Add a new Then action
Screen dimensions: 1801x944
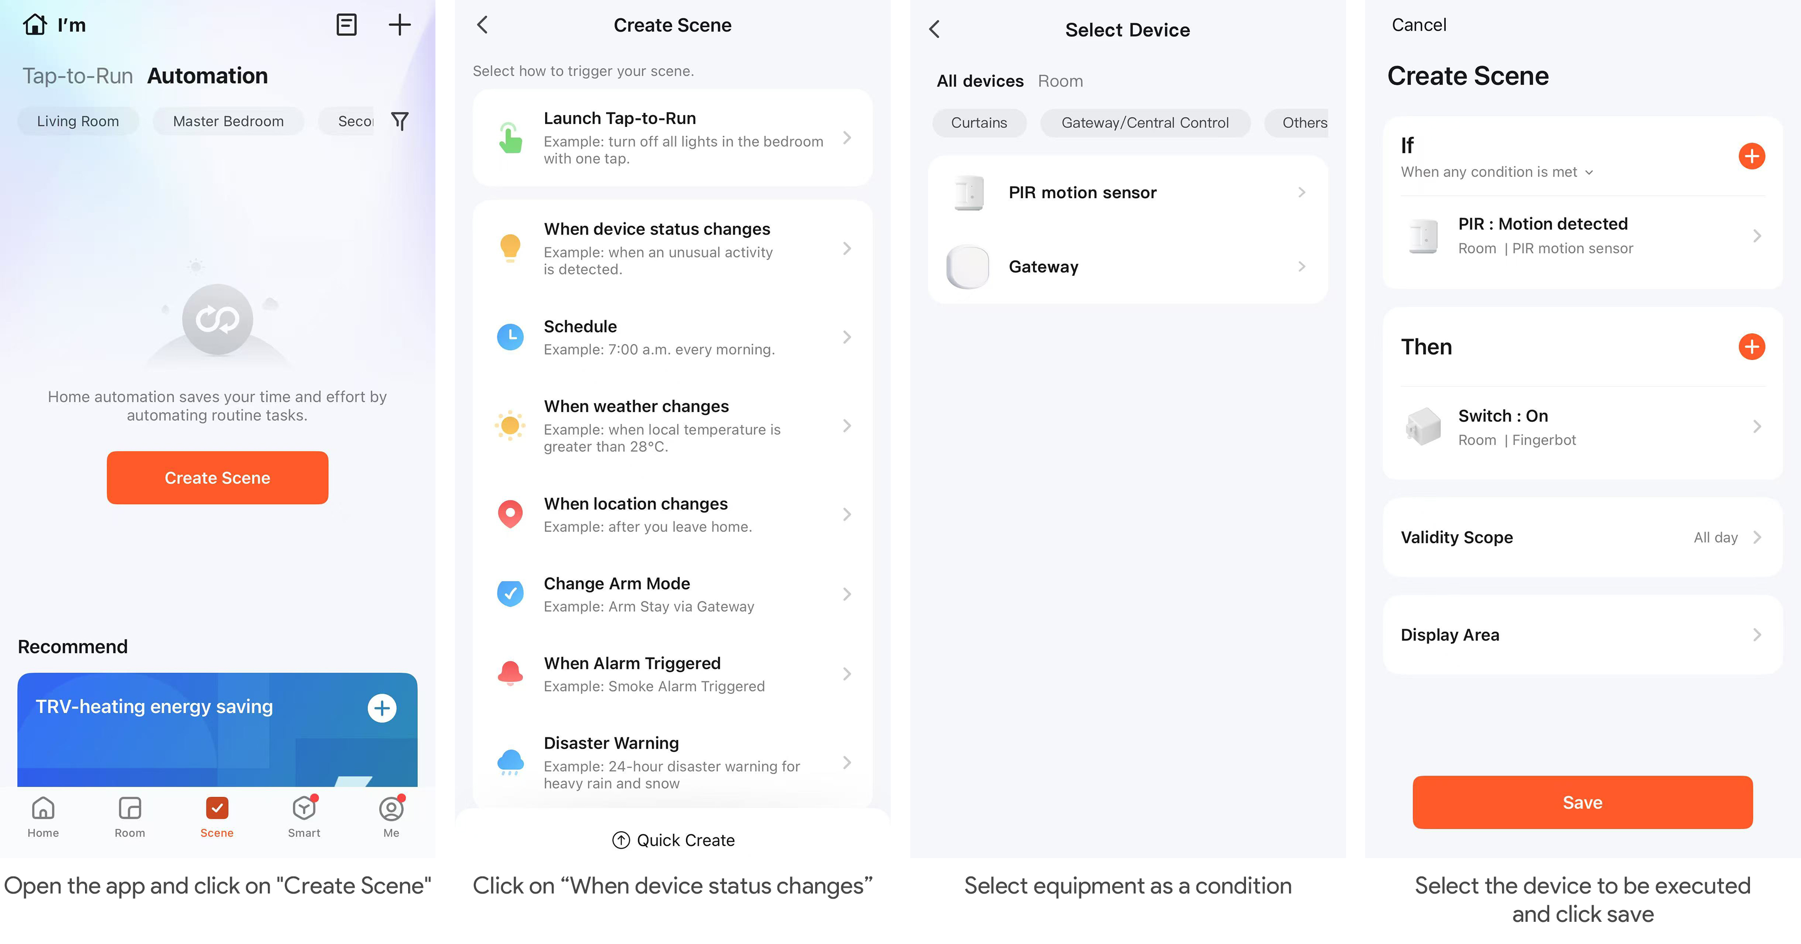[1751, 346]
